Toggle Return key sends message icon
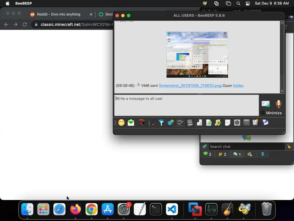The height and width of the screenshot is (221, 294). 199,123
